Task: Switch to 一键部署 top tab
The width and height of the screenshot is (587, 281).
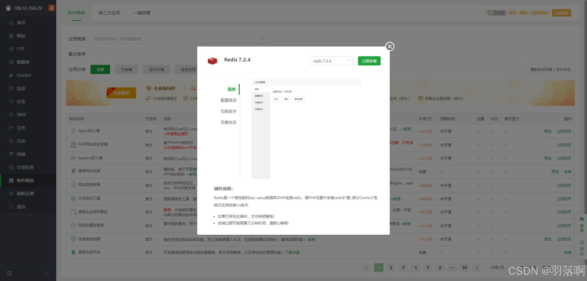Action: tap(142, 13)
